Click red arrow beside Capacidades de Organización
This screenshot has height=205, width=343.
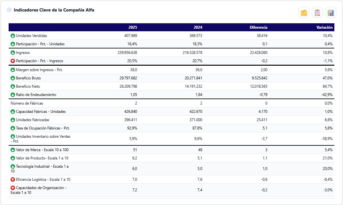13,188
